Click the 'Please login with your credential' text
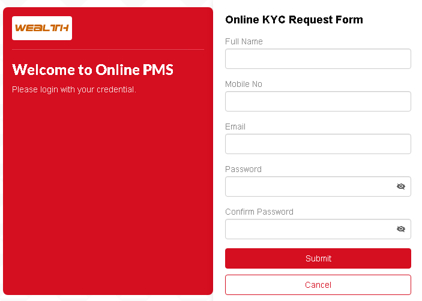Screen dimensions: 422x301 point(74,89)
